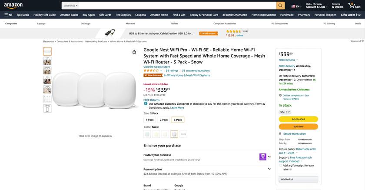Open the shopping cart icon
Viewport: 365px width, 190px height.
pos(352,5)
